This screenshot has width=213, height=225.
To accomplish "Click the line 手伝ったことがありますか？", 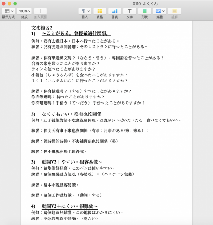I will [x=119, y=103].
